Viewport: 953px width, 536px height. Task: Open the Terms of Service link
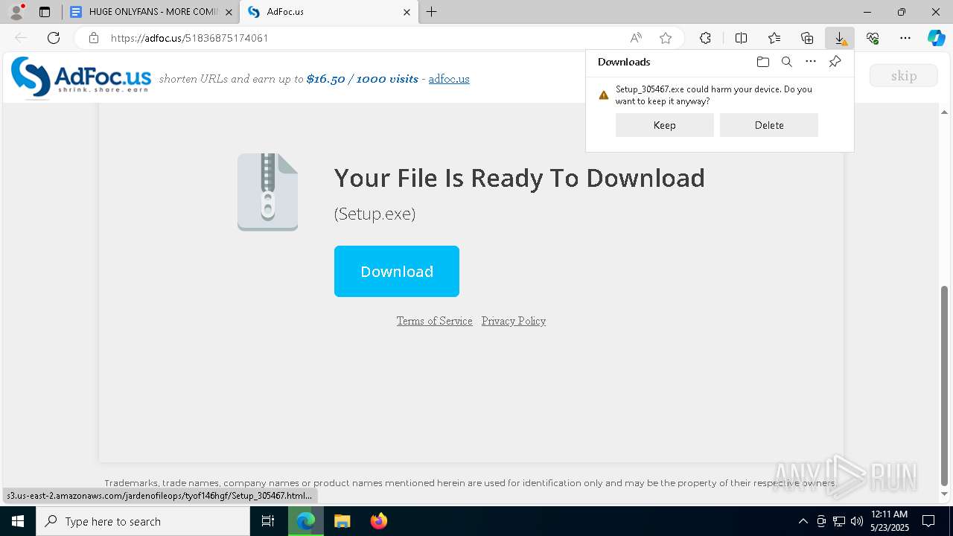point(434,321)
